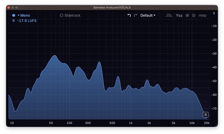Click the R reset badge on graph
224x134 pixels.
pos(205,115)
